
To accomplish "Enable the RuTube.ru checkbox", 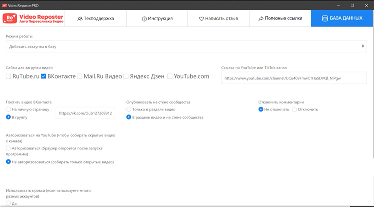I will click(8, 76).
